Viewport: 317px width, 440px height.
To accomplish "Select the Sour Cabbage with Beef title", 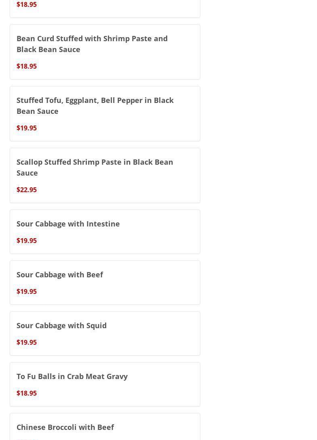I will [60, 274].
